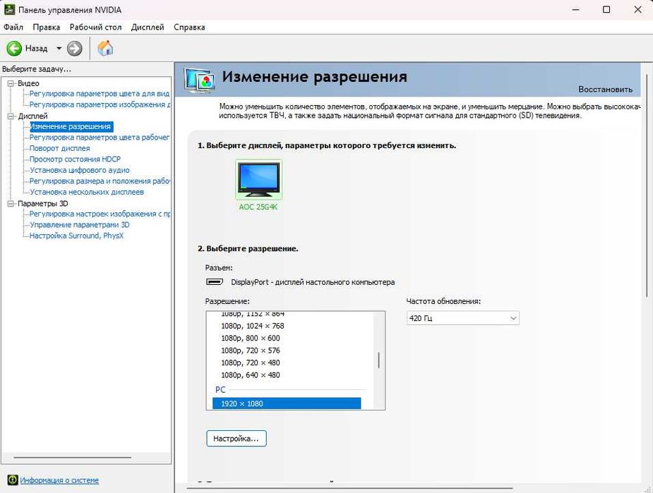Open the Рабочий стол menu
This screenshot has width=653, height=493.
coord(95,27)
